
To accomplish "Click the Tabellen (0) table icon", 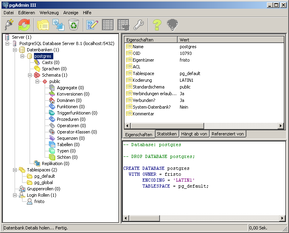I will point(52,145).
